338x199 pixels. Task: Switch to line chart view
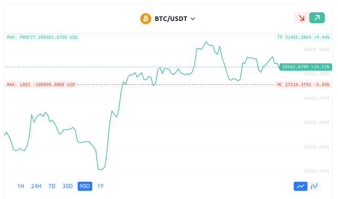tap(301, 186)
